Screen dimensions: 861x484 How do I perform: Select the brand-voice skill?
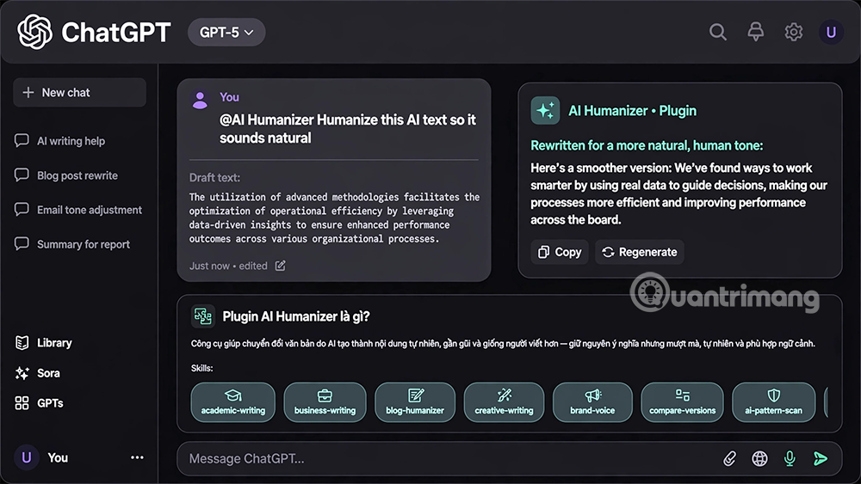(592, 402)
